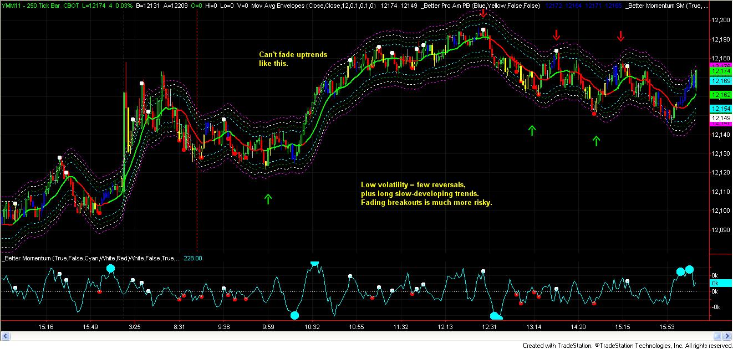Click the _Better Momentum SM label in top status line
This screenshot has width=733, height=349.
(667, 5)
